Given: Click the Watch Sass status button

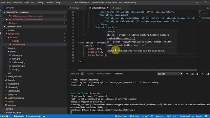Looking at the screenshot, I should point(121,116).
